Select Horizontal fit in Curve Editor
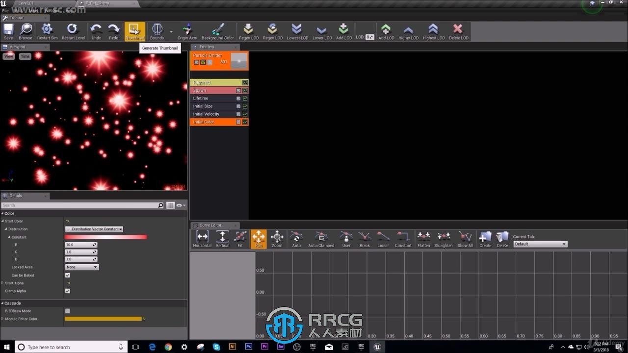The height and width of the screenshot is (353, 628). (202, 239)
